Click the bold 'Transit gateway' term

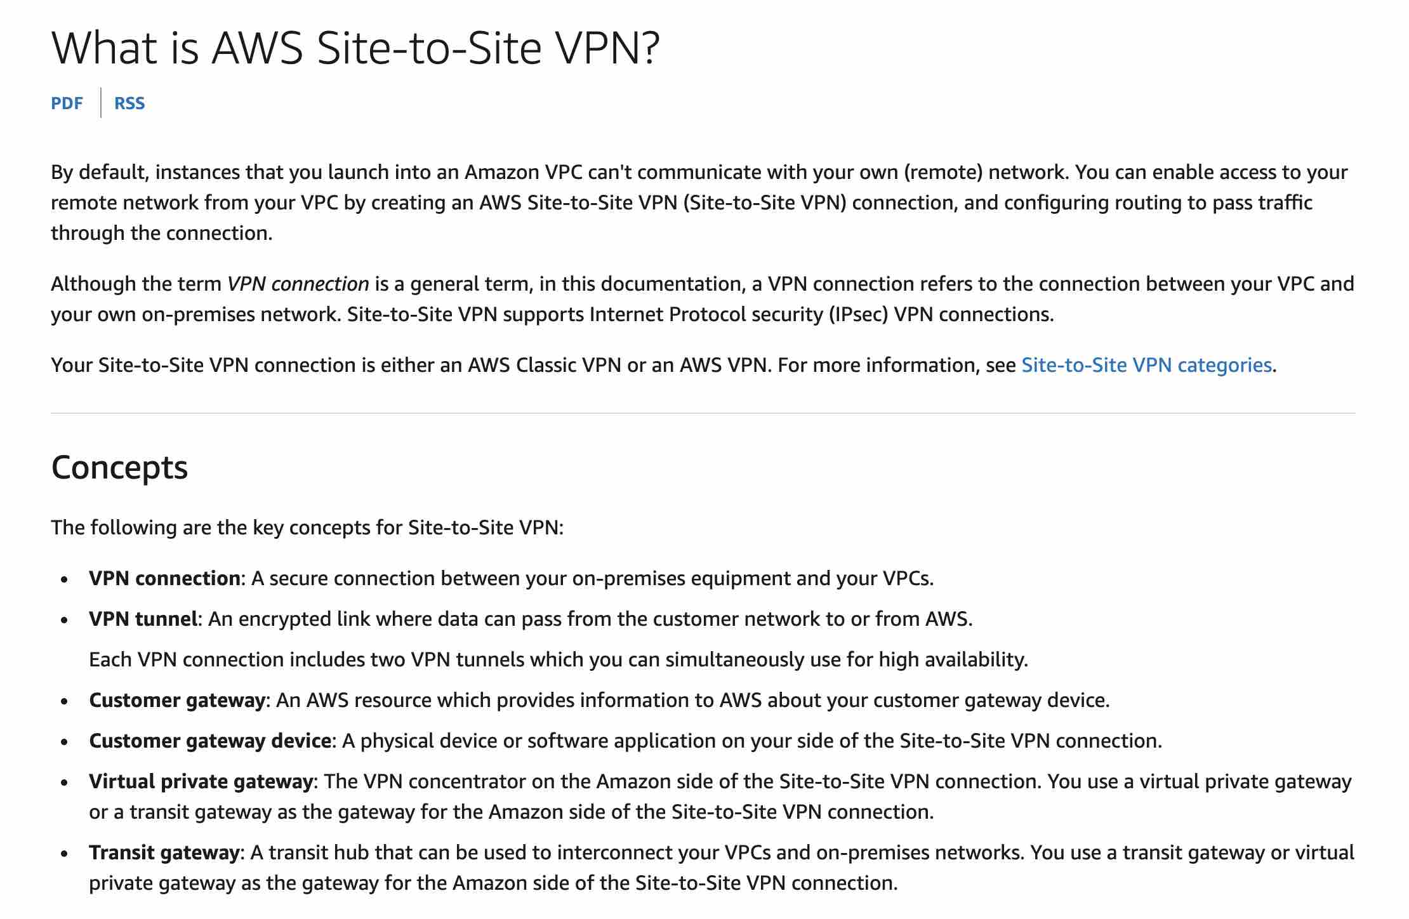[x=164, y=852]
